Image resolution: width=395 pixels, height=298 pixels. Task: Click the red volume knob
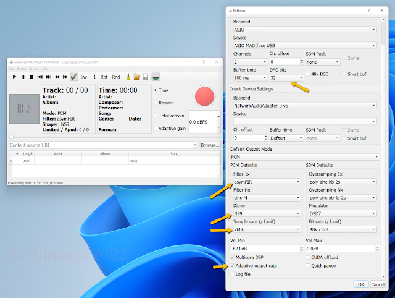[204, 96]
